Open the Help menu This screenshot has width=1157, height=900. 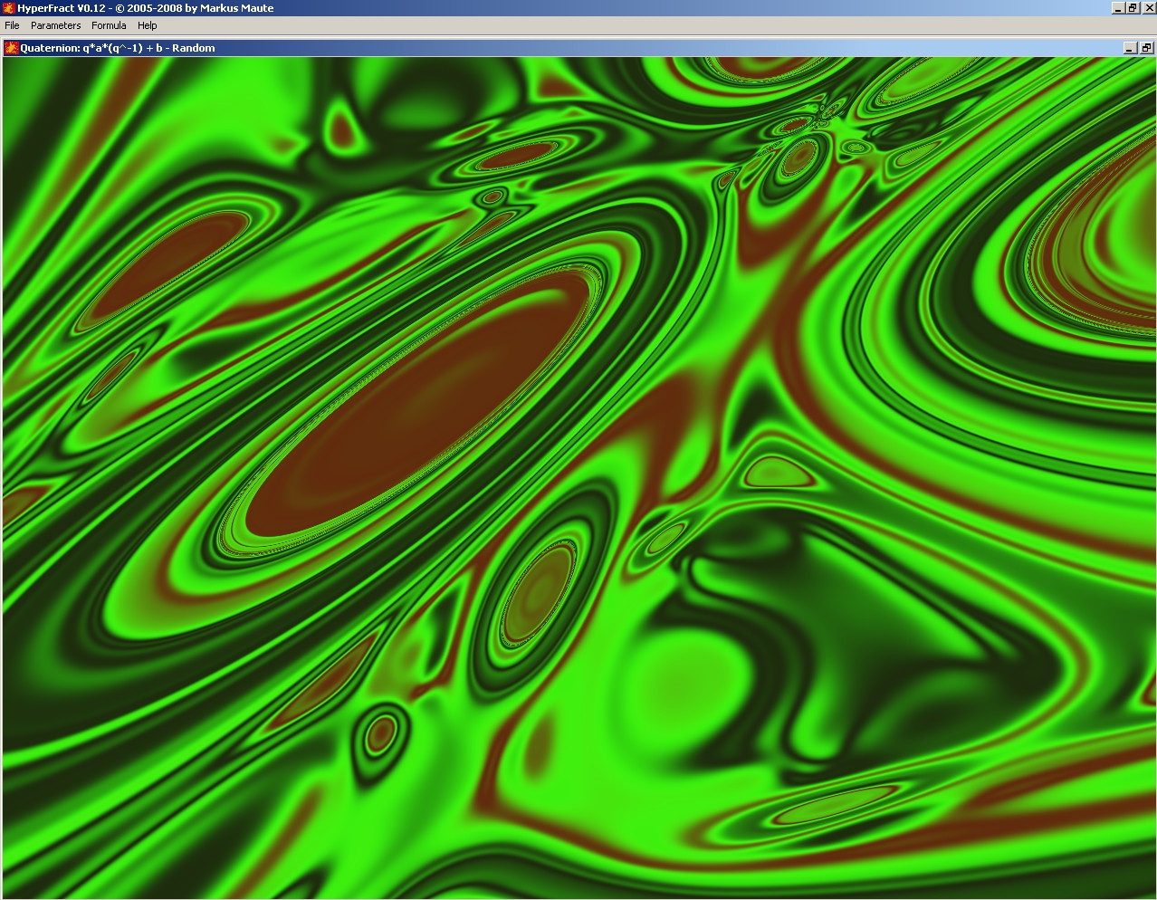click(148, 25)
